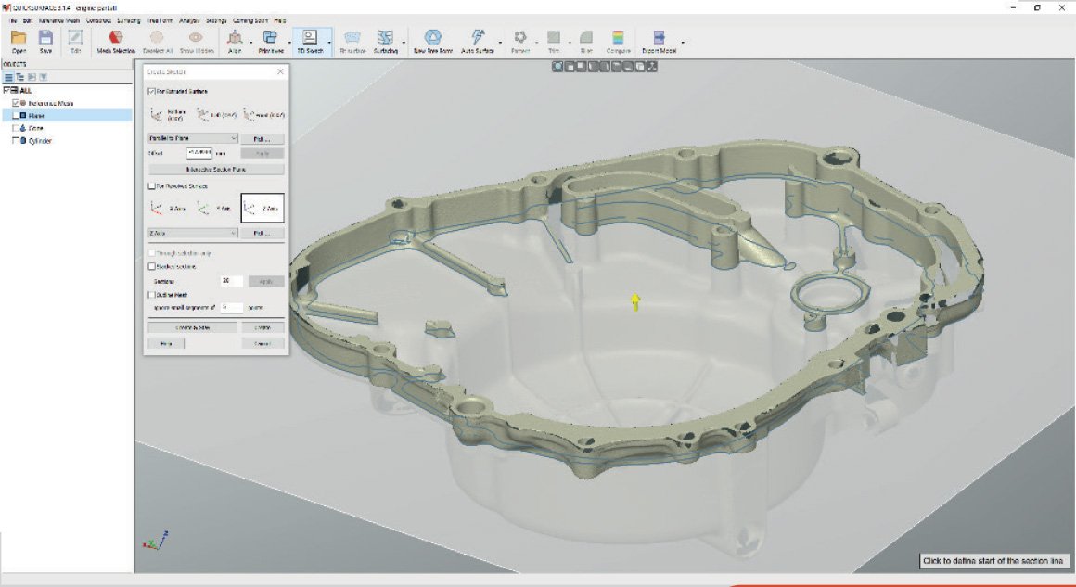Expand the Surfacing dropdown arrow
The height and width of the screenshot is (587, 1076).
403,44
